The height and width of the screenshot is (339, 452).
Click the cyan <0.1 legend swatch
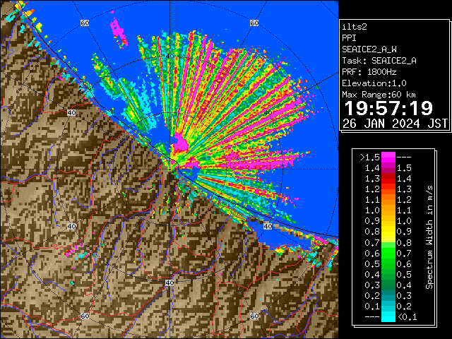point(388,316)
